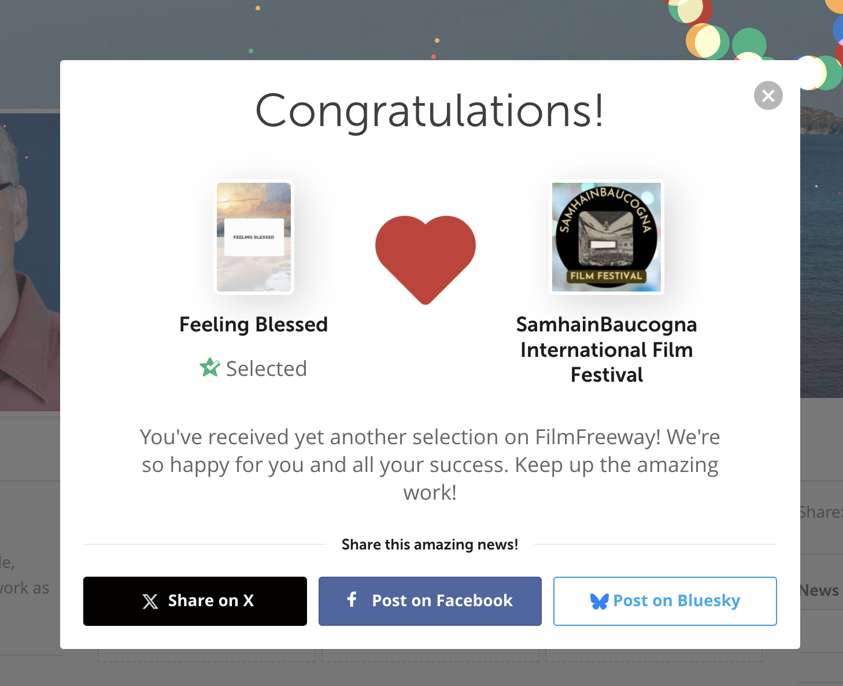
Task: Click the FilmFreeway selection message text
Action: [430, 464]
